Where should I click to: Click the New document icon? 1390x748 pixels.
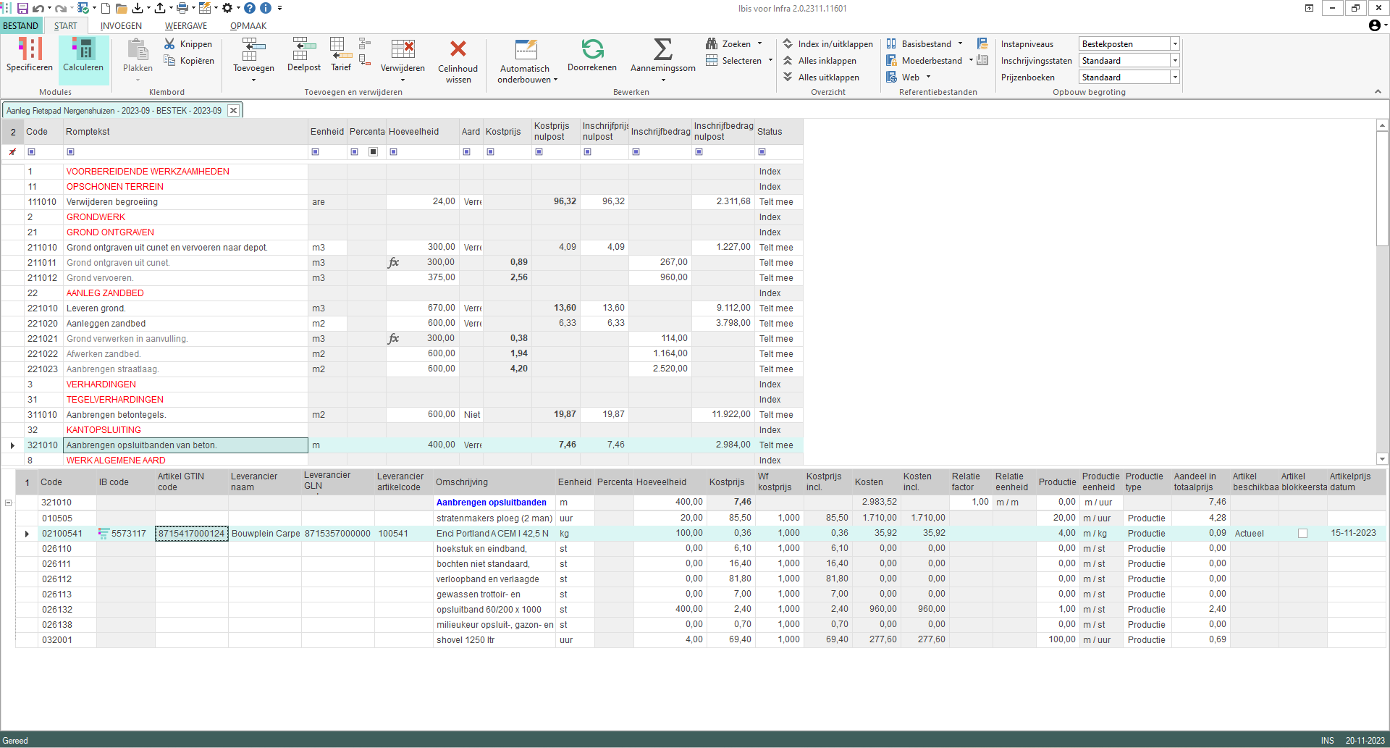click(106, 8)
